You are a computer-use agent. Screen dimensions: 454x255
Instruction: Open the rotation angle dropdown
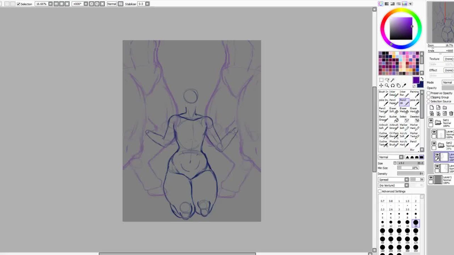[86, 4]
